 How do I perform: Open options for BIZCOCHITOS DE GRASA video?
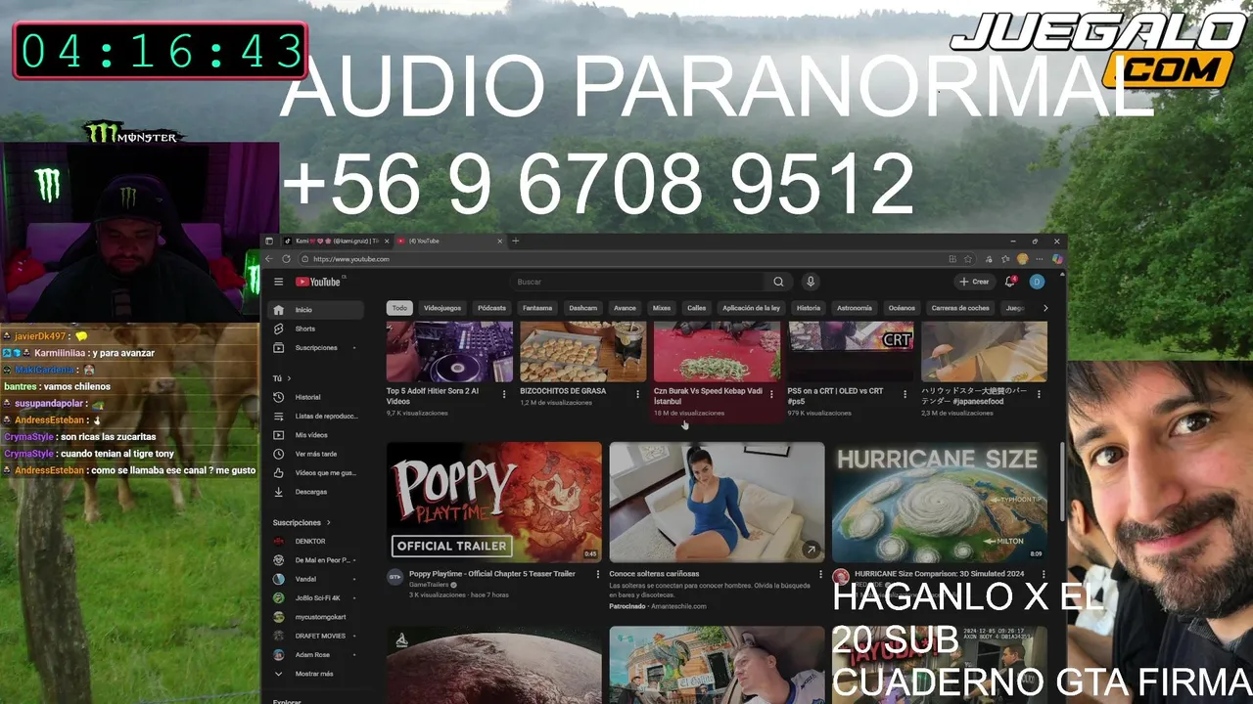click(x=637, y=394)
